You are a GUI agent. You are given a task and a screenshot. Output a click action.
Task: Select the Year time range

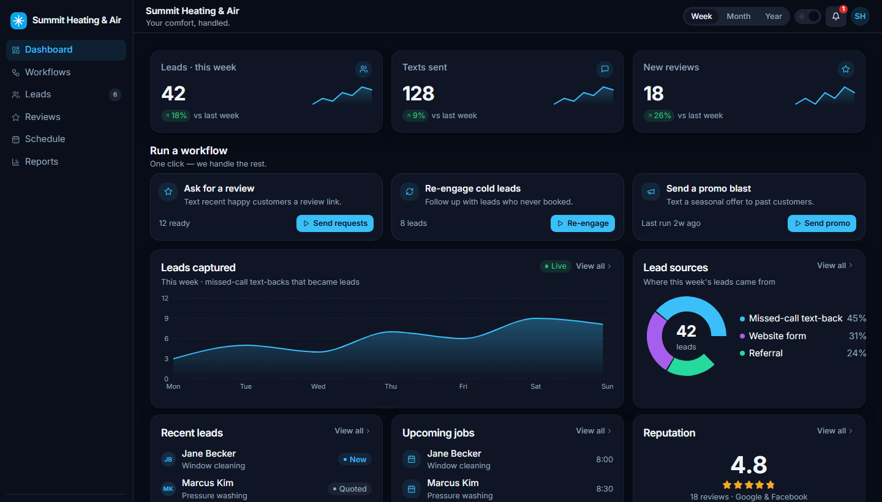[774, 17]
